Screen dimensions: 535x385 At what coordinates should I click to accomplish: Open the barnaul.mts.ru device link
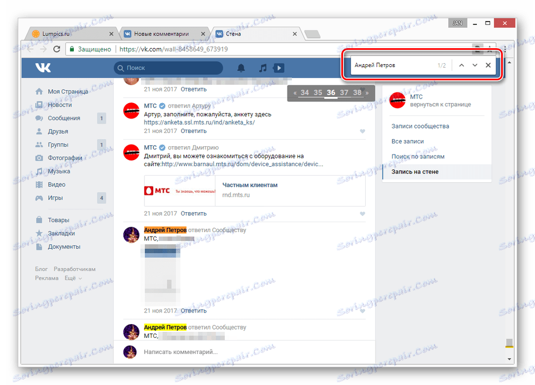[243, 164]
